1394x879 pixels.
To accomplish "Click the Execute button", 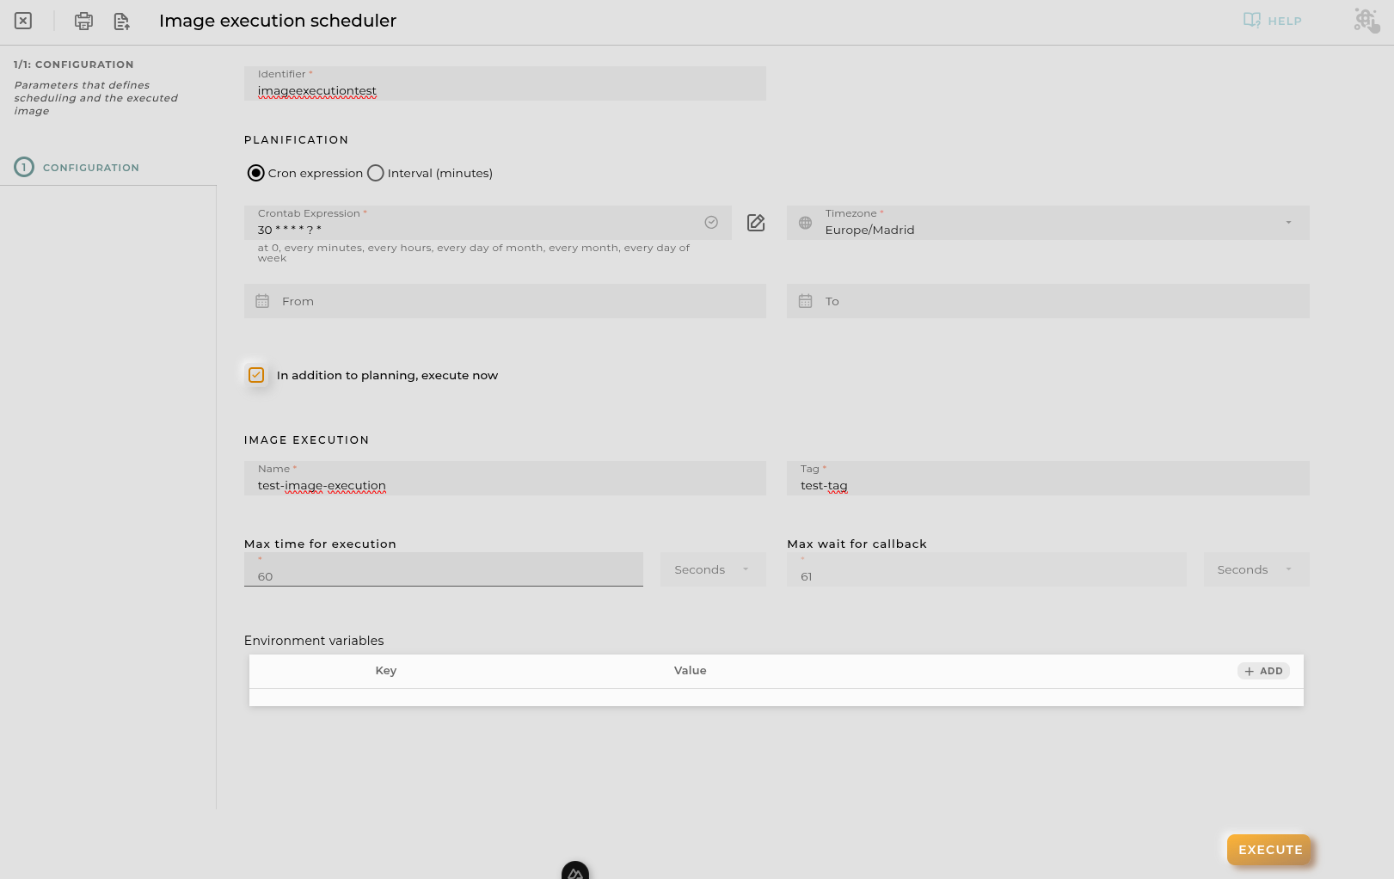I will [x=1269, y=850].
